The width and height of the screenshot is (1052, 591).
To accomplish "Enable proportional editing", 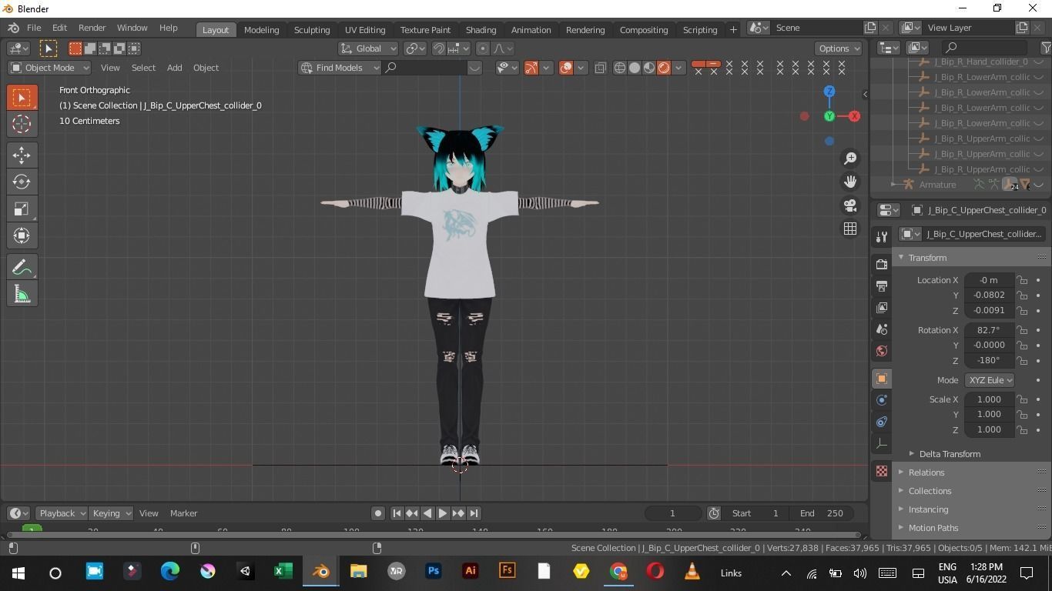I will click(x=483, y=48).
